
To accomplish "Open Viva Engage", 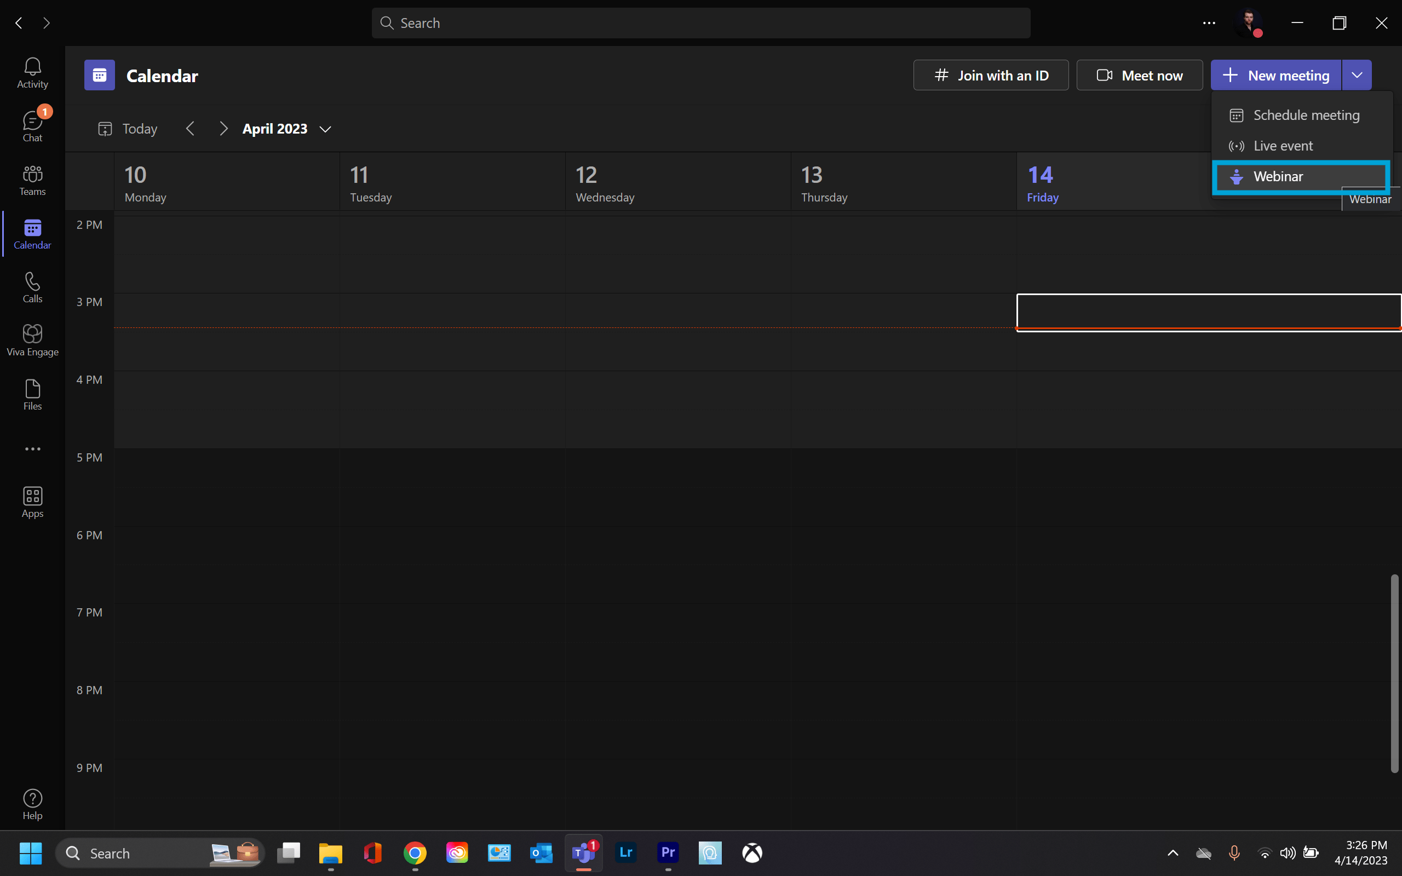I will 32,339.
